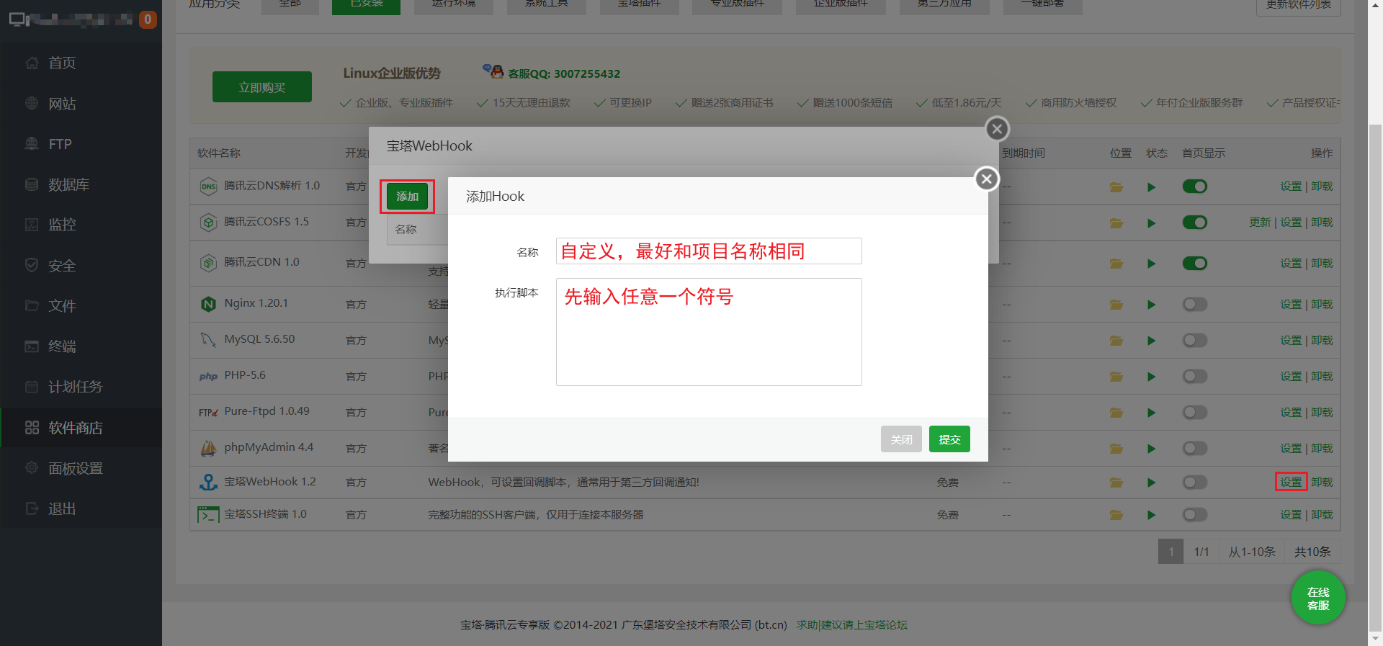The image size is (1383, 646).
Task: Click the 软件商店 grid icon
Action: click(x=32, y=428)
